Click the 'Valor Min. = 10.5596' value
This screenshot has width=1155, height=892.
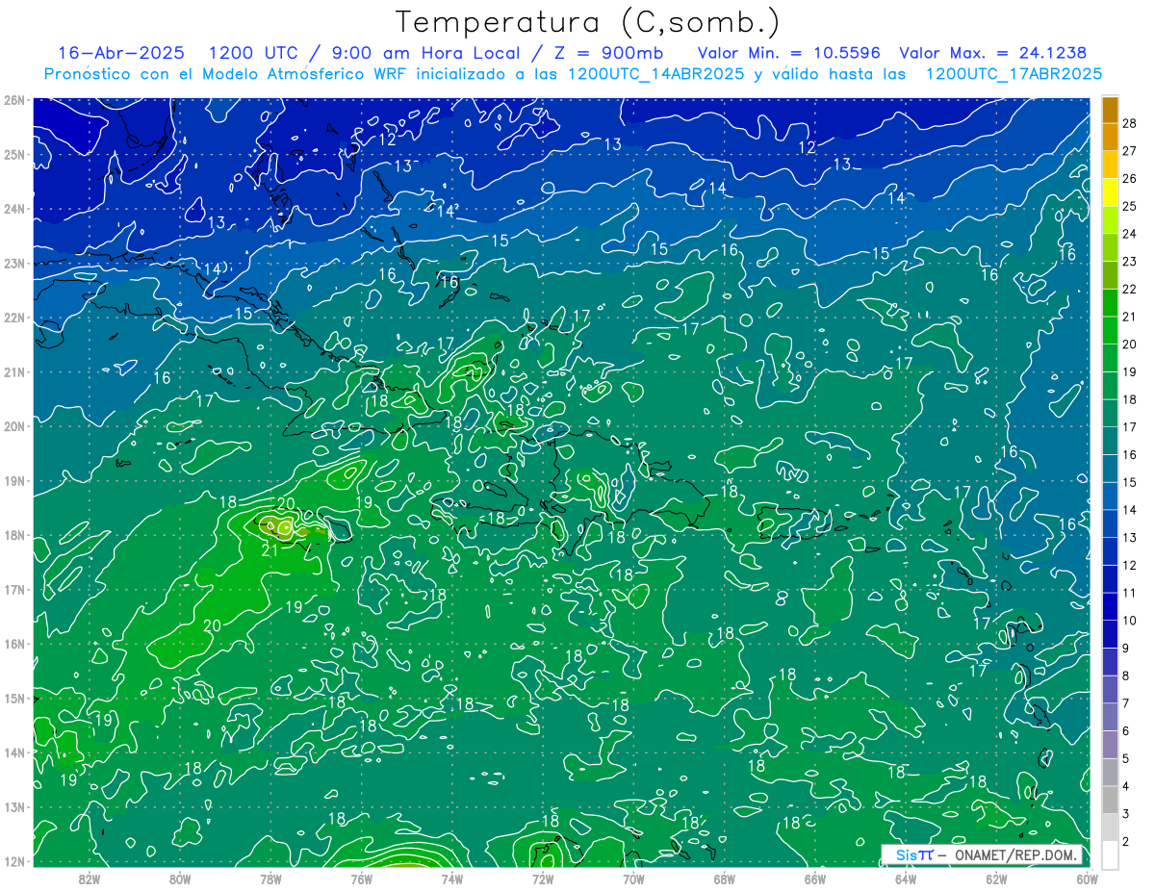click(789, 53)
